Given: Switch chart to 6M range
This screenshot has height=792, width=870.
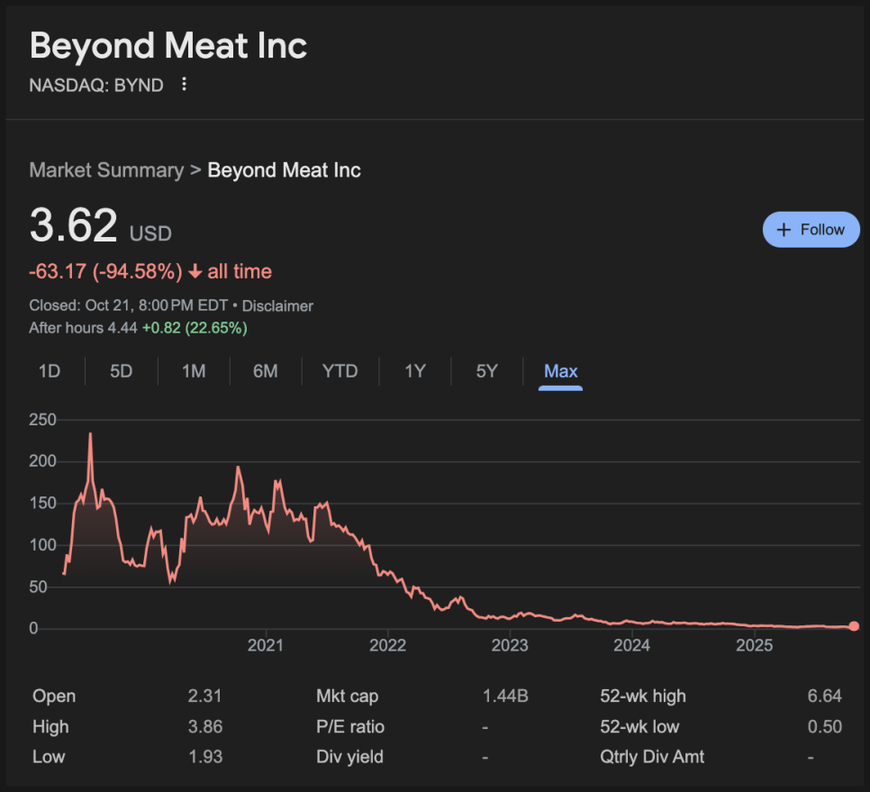Looking at the screenshot, I should click(x=266, y=371).
